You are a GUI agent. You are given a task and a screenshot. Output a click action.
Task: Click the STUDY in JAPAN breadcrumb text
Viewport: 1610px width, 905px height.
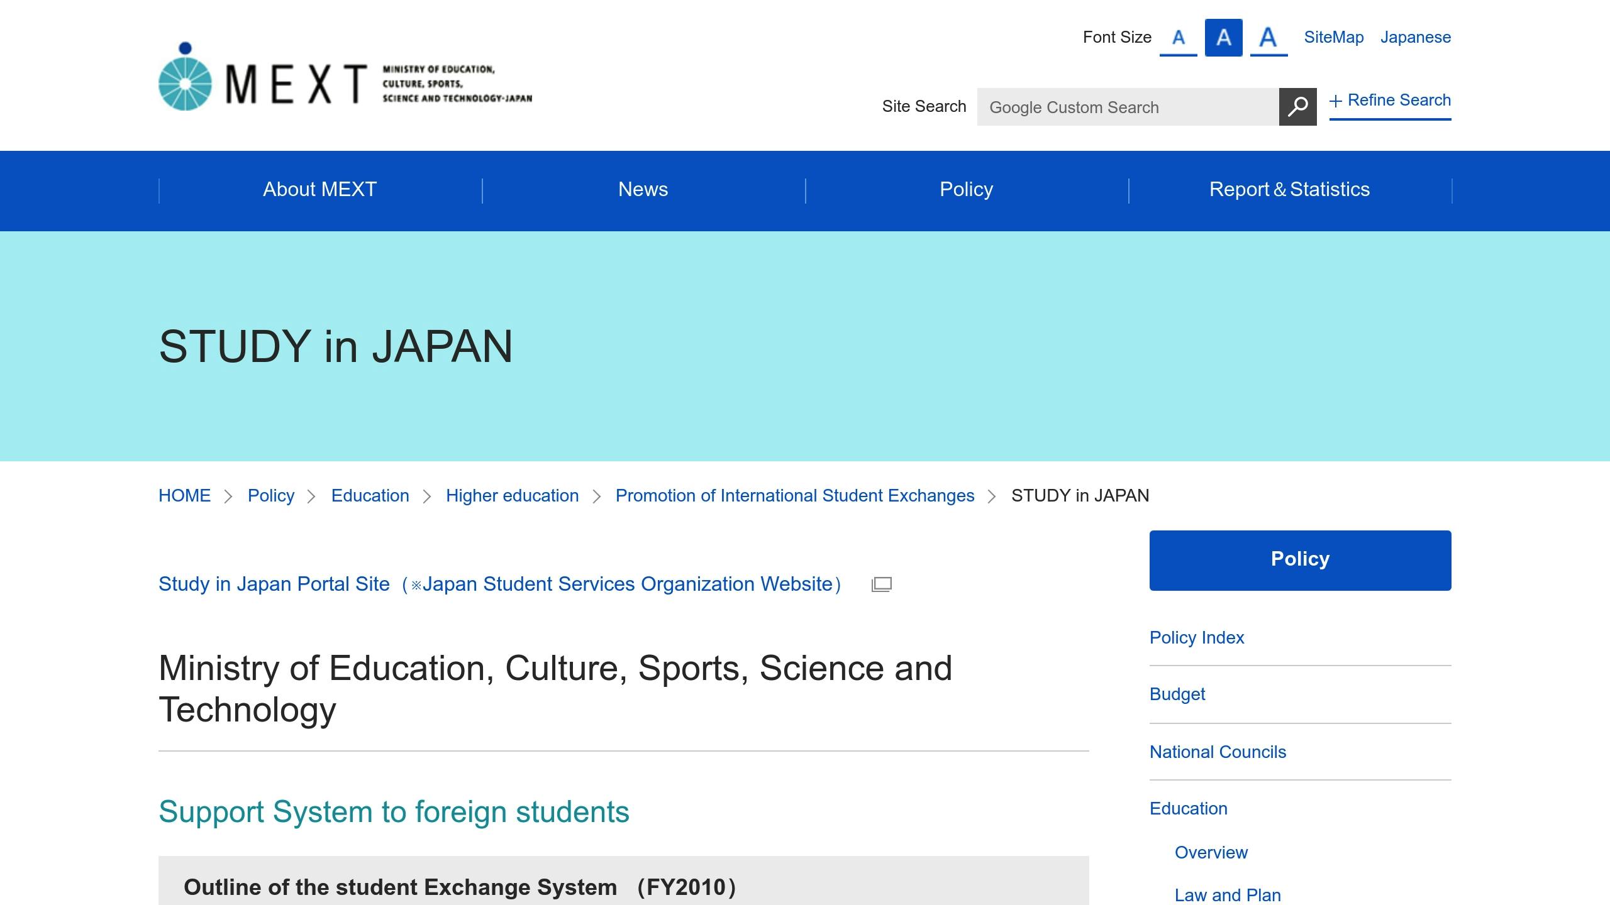click(1080, 495)
